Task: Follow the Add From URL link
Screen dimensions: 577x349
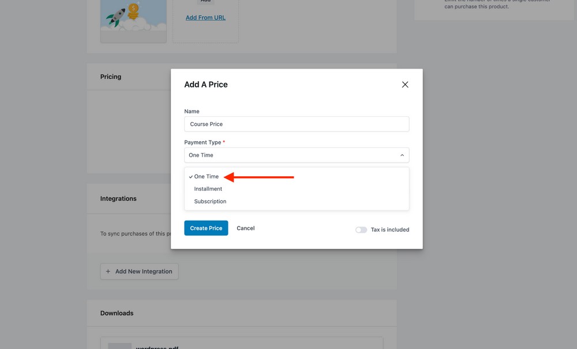Action: click(205, 18)
